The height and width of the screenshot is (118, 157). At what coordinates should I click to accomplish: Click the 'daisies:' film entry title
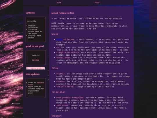(x=61, y=82)
